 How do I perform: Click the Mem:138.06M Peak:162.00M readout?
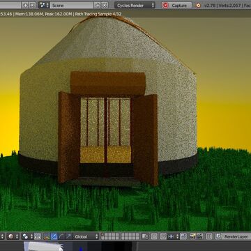[43, 14]
